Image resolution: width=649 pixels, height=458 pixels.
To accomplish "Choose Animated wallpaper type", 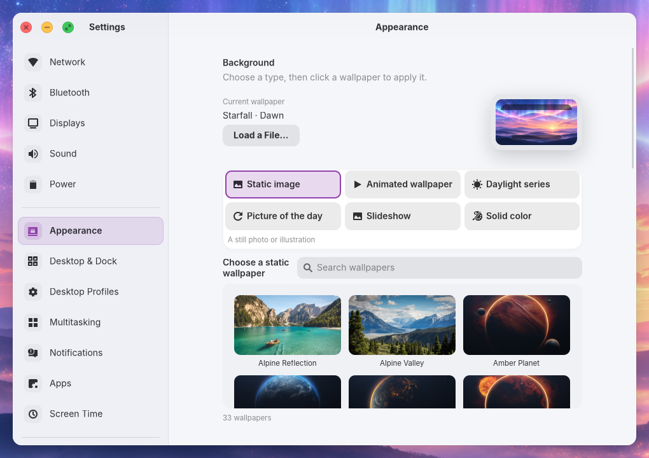I will click(403, 184).
